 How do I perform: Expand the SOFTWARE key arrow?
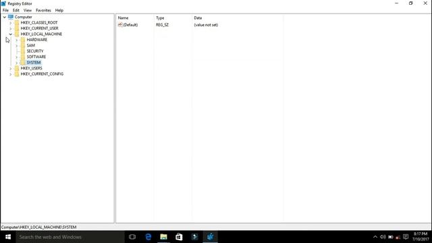click(16, 57)
